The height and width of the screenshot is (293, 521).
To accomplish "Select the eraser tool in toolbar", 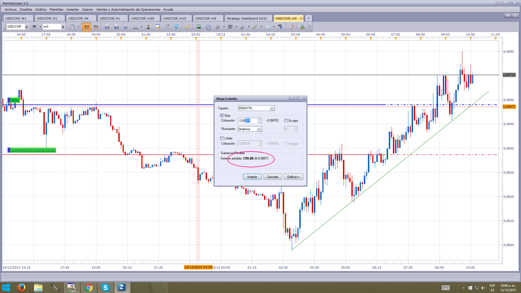I will pos(291,26).
